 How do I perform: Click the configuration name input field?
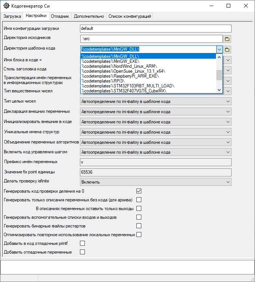155,29
